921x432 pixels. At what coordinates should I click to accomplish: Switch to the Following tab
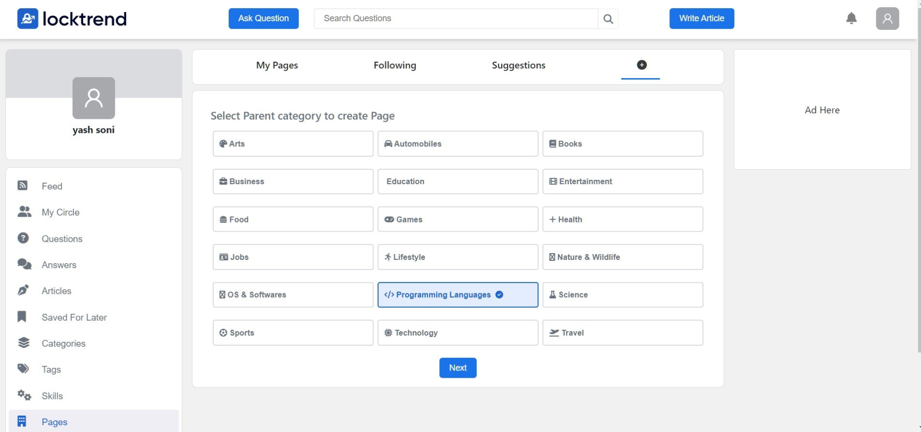395,65
